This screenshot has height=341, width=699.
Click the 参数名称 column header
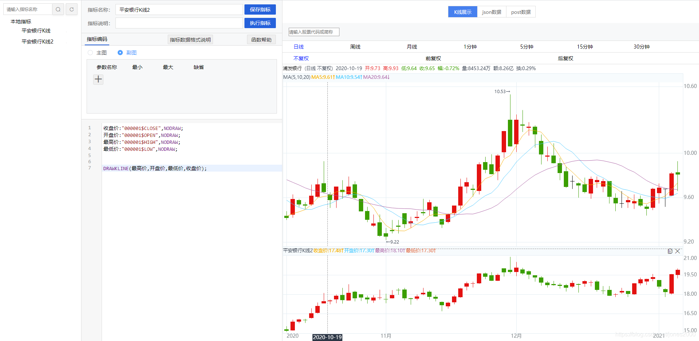(x=107, y=67)
